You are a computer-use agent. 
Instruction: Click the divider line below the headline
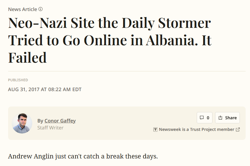127,71
